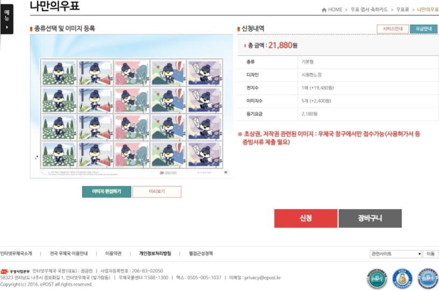Click 이동 button beside related sites

tap(430, 254)
